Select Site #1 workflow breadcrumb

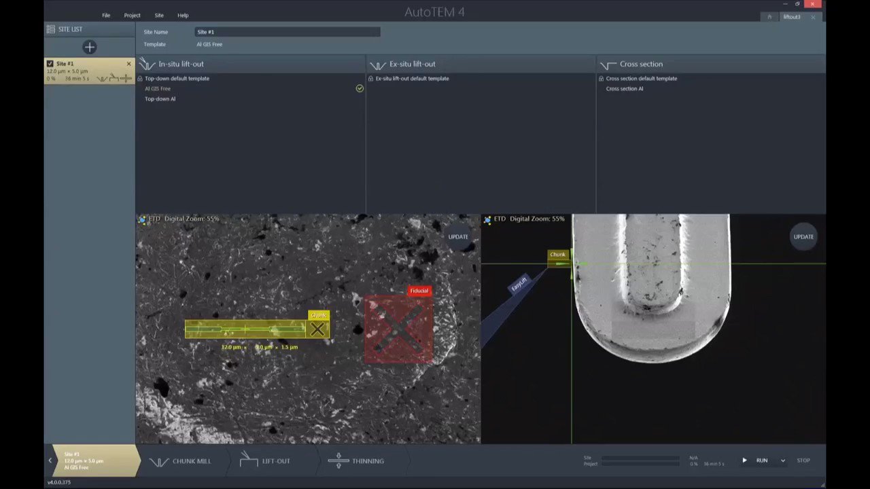pyautogui.click(x=95, y=461)
